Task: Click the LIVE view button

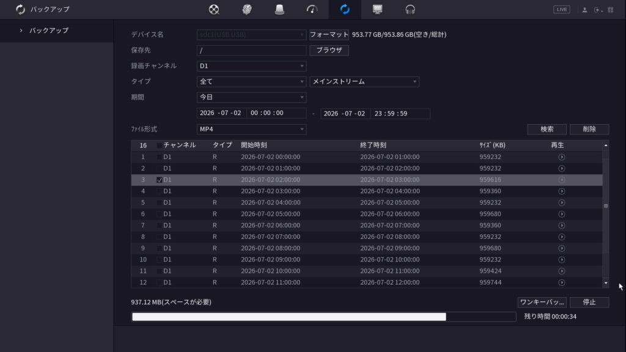Action: [x=561, y=10]
